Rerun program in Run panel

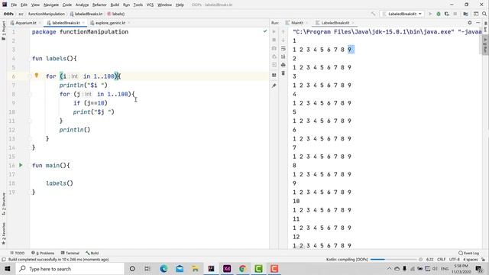pos(274,31)
